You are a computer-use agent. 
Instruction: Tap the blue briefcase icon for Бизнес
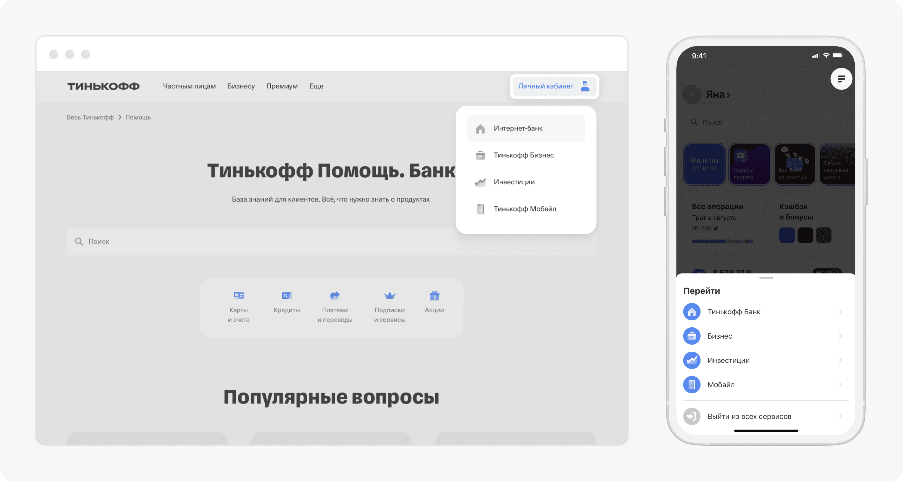(692, 336)
